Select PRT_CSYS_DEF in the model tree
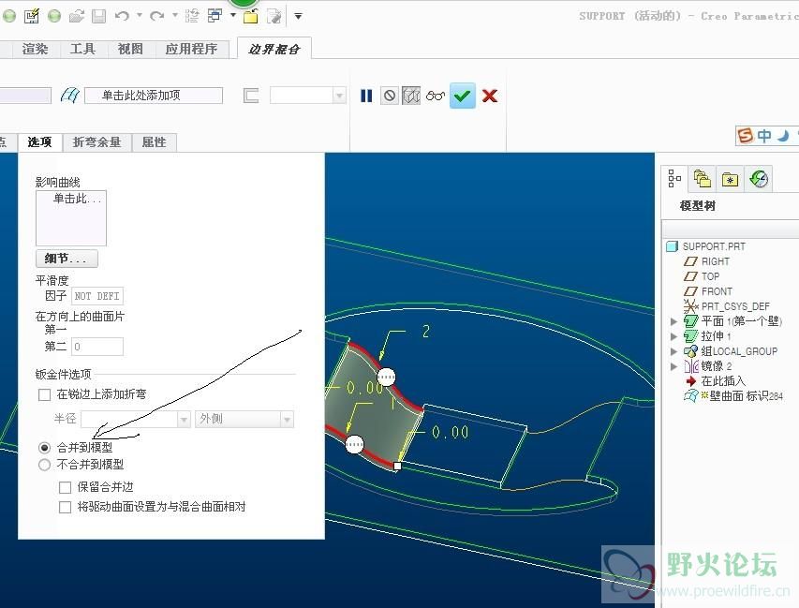 click(x=727, y=306)
